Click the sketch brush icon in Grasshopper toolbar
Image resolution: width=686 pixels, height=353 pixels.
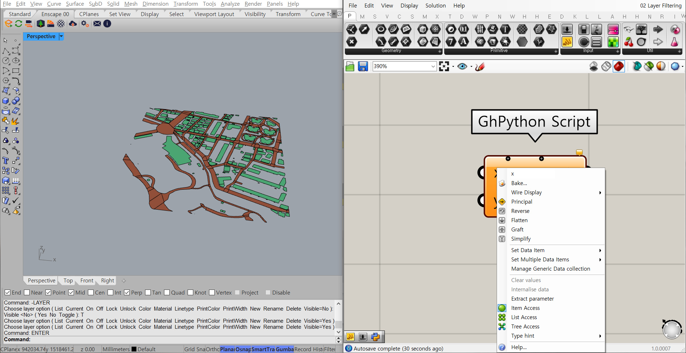tap(480, 66)
